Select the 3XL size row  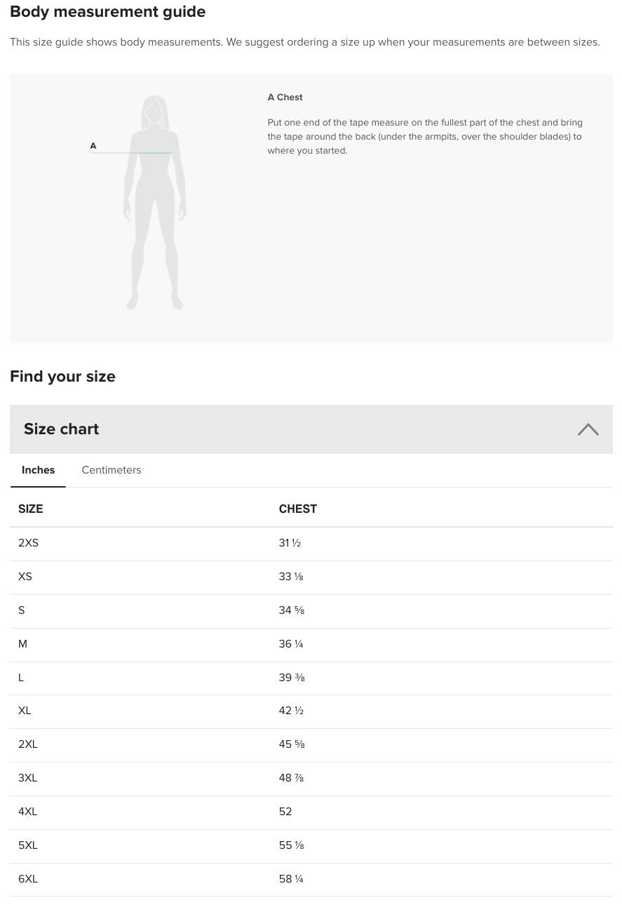[x=28, y=778]
